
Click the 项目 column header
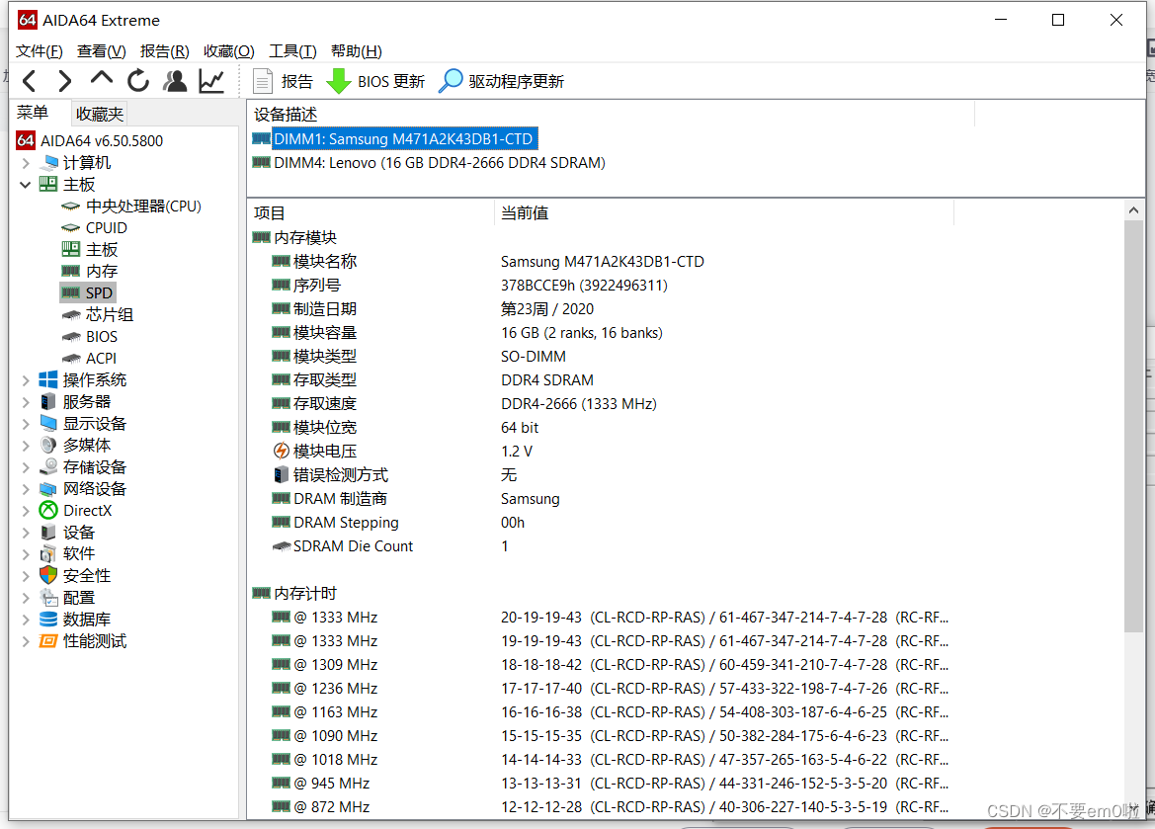[x=270, y=213]
